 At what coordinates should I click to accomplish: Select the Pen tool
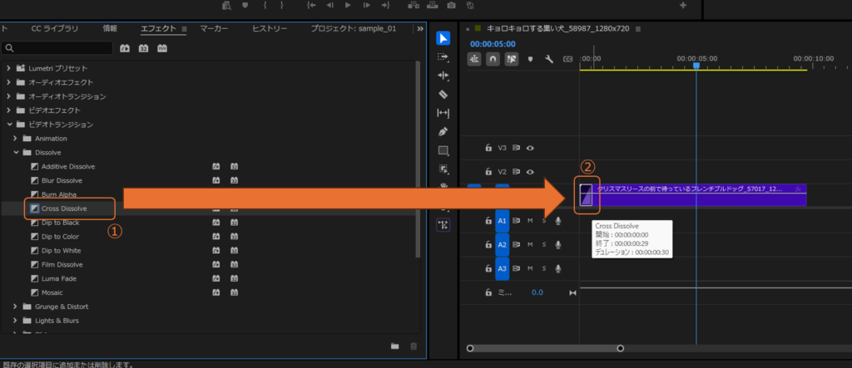coord(443,132)
